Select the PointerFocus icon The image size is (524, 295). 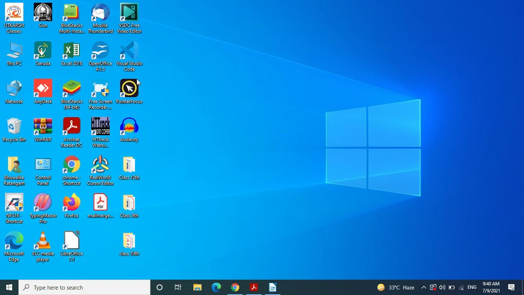[129, 92]
